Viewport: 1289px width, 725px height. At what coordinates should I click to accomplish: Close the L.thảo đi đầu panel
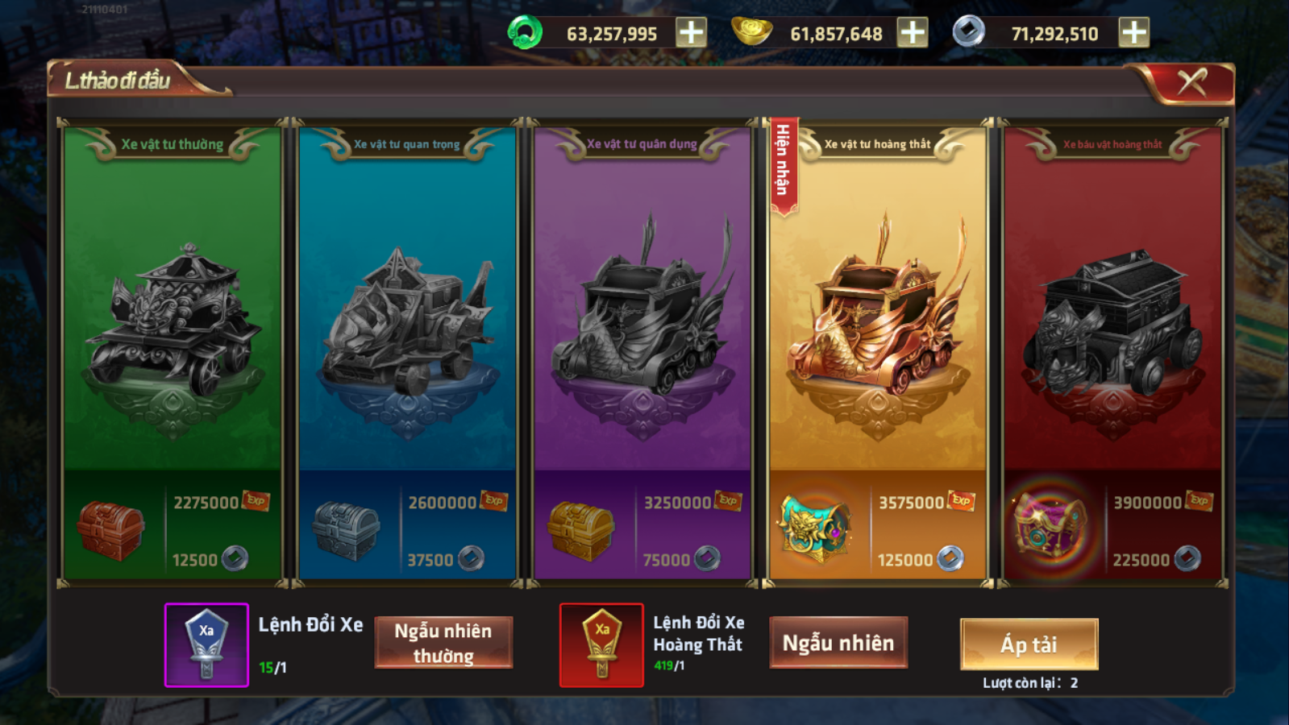coord(1191,82)
